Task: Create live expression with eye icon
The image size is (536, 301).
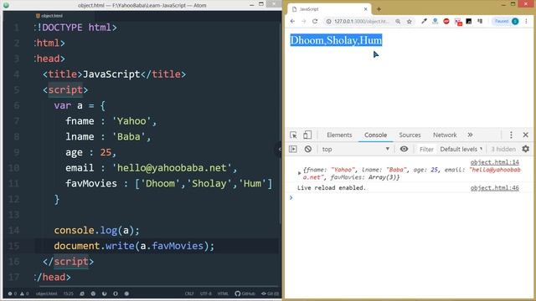Action: pos(404,149)
